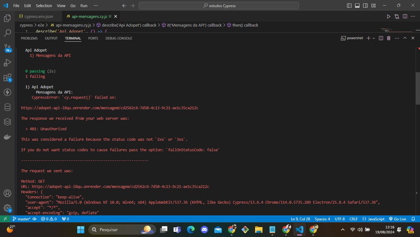
Task: Toggle the Secondary Side Bar layout
Action: point(365,6)
